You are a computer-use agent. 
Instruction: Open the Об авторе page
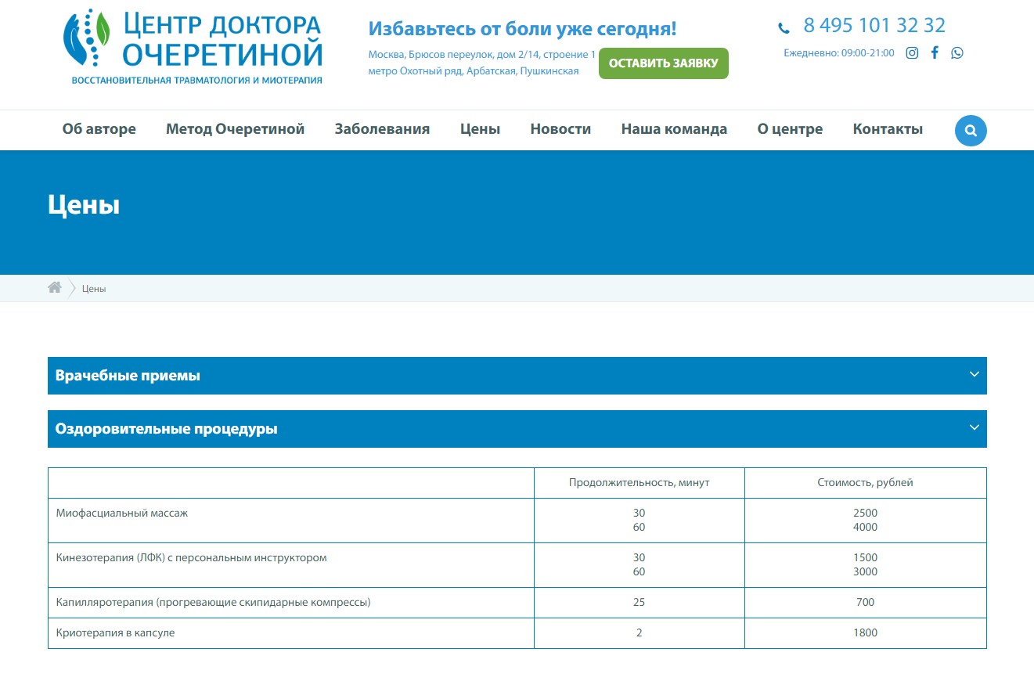click(x=99, y=129)
